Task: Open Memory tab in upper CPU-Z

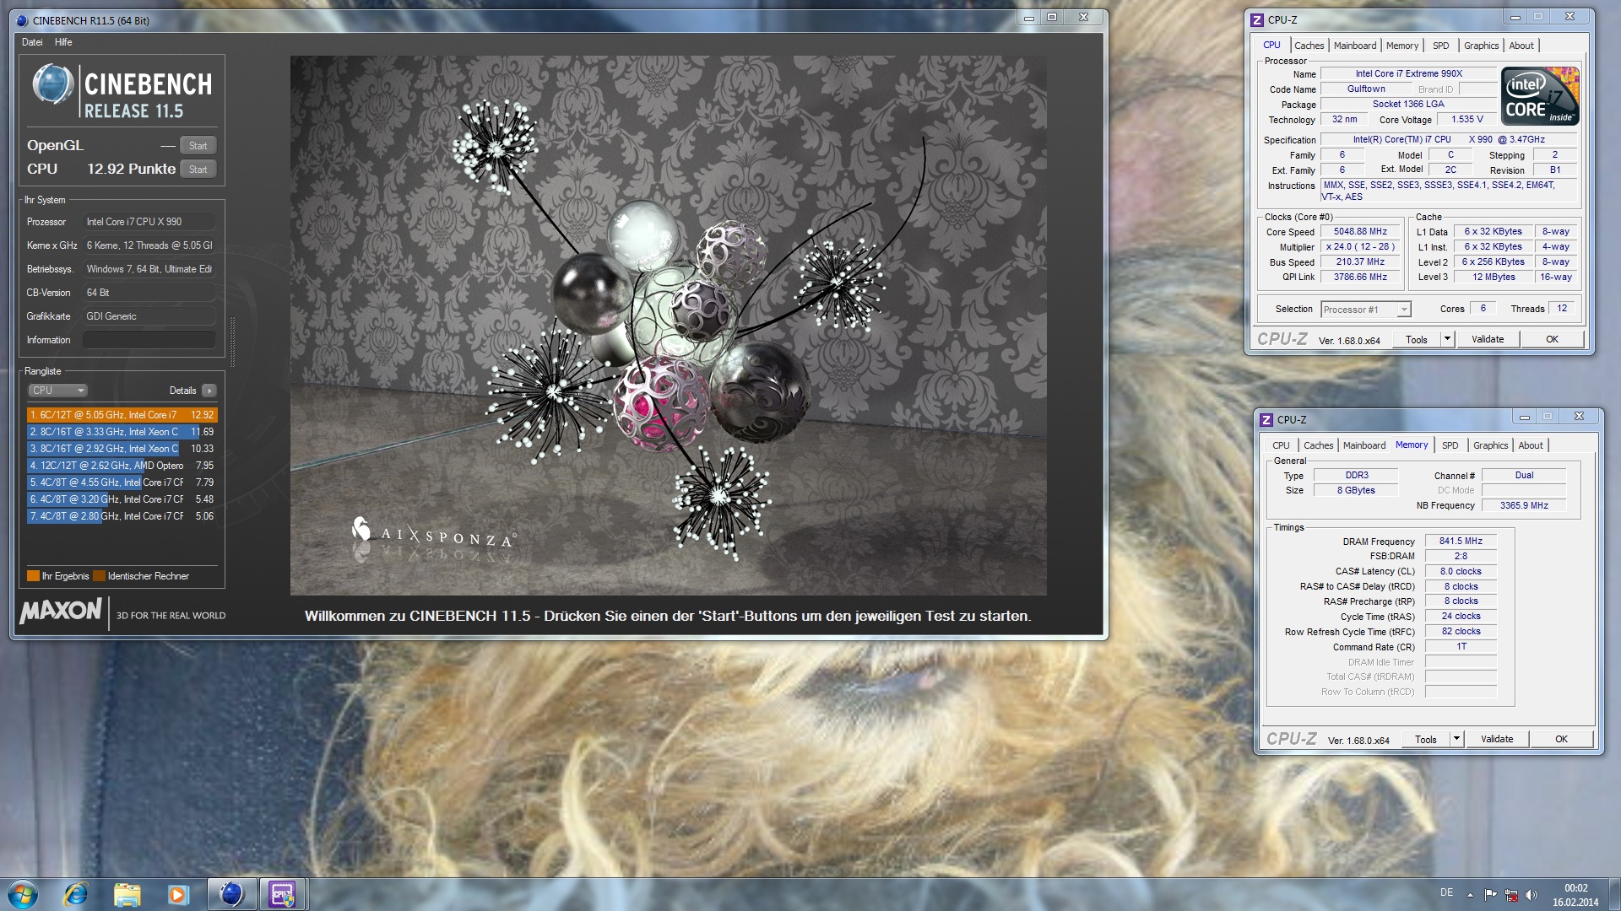Action: (x=1402, y=46)
